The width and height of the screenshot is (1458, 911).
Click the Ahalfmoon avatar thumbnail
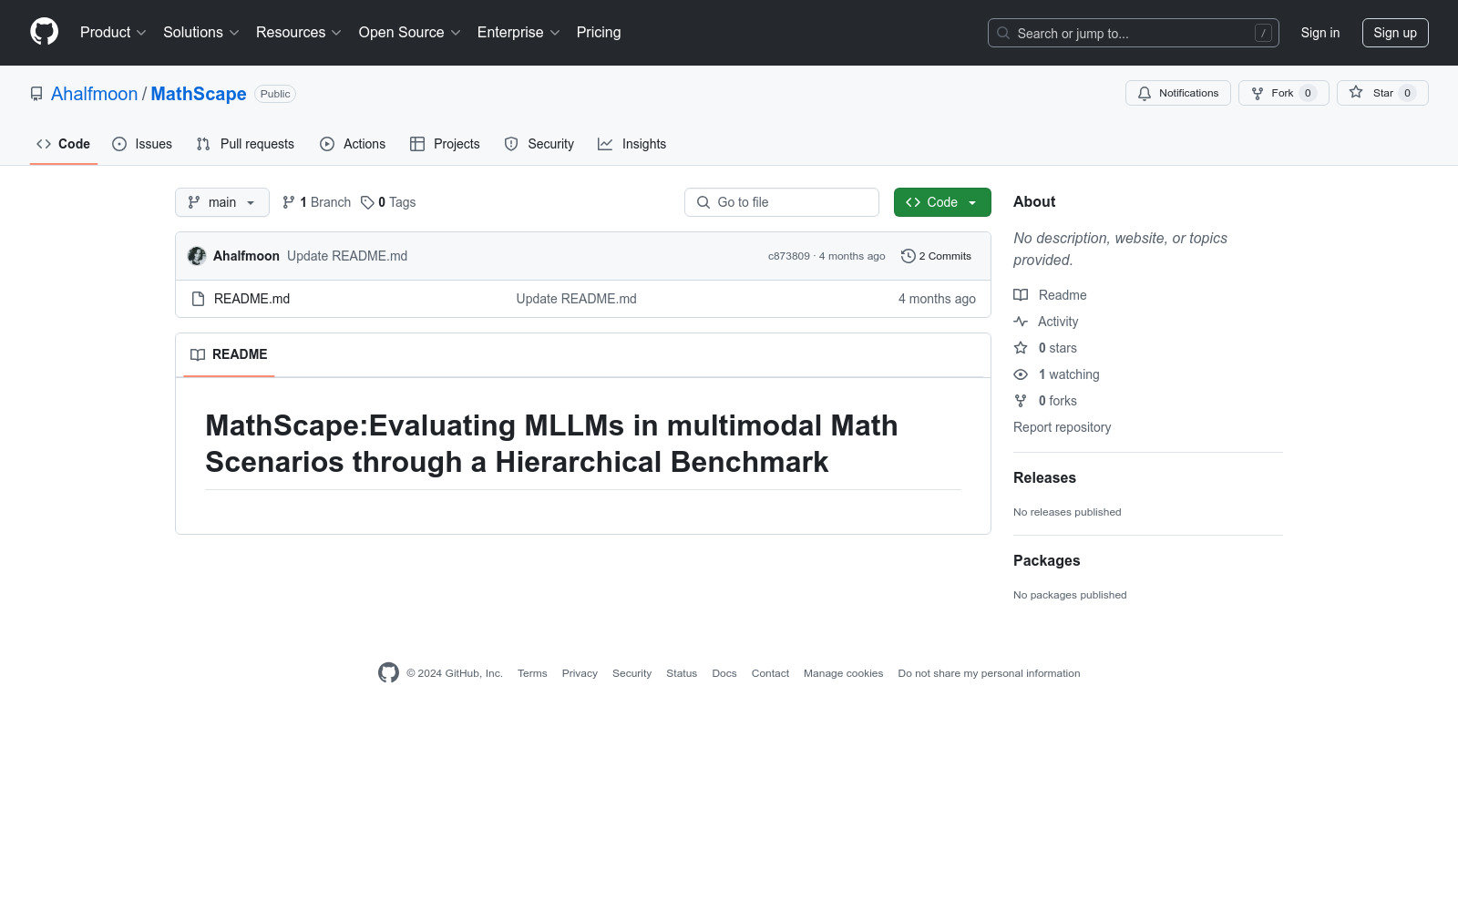tap(197, 256)
